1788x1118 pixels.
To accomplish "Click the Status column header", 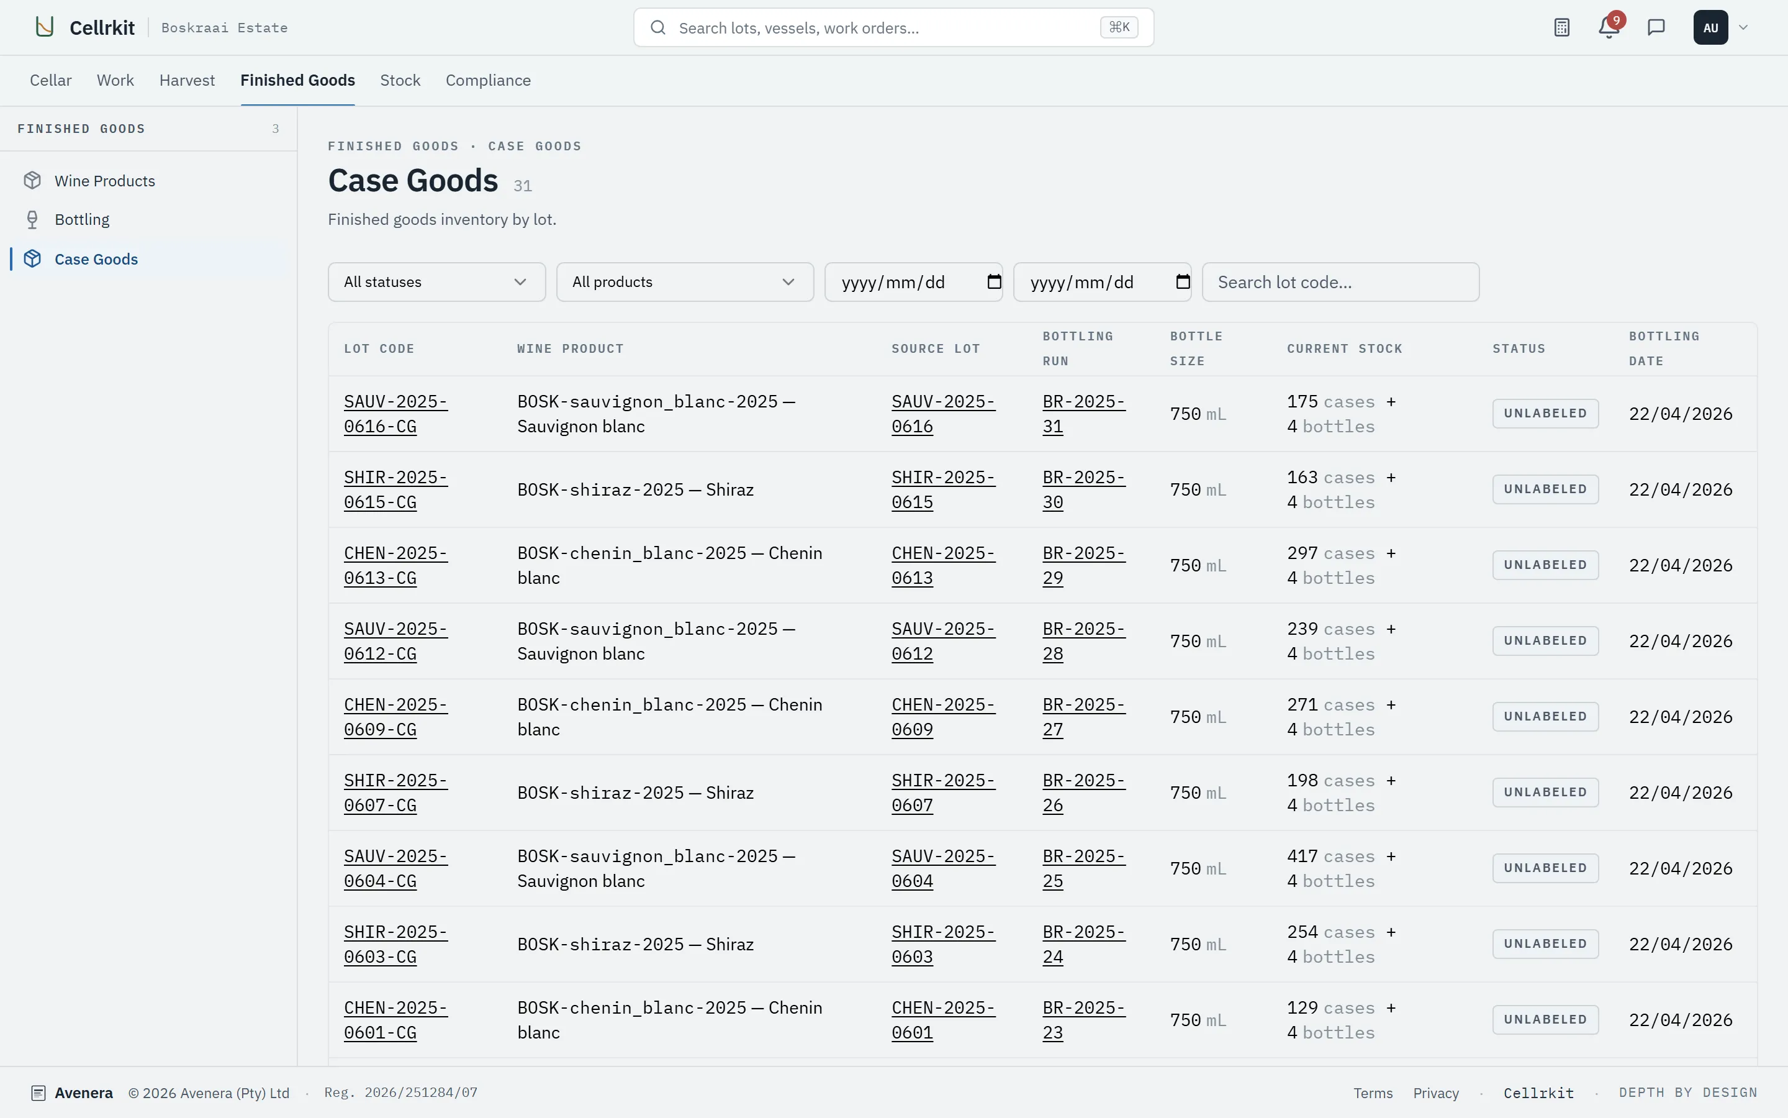I will click(1519, 349).
